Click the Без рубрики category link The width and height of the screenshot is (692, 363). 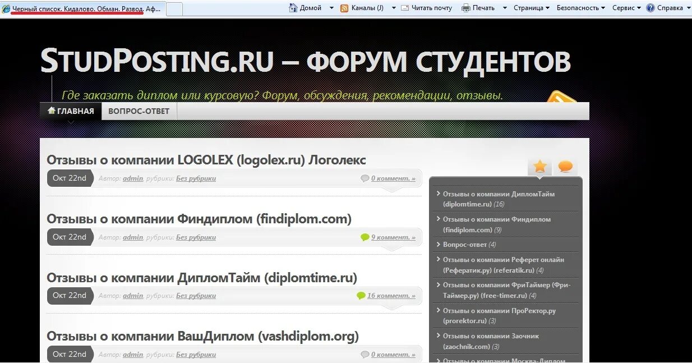(x=196, y=178)
